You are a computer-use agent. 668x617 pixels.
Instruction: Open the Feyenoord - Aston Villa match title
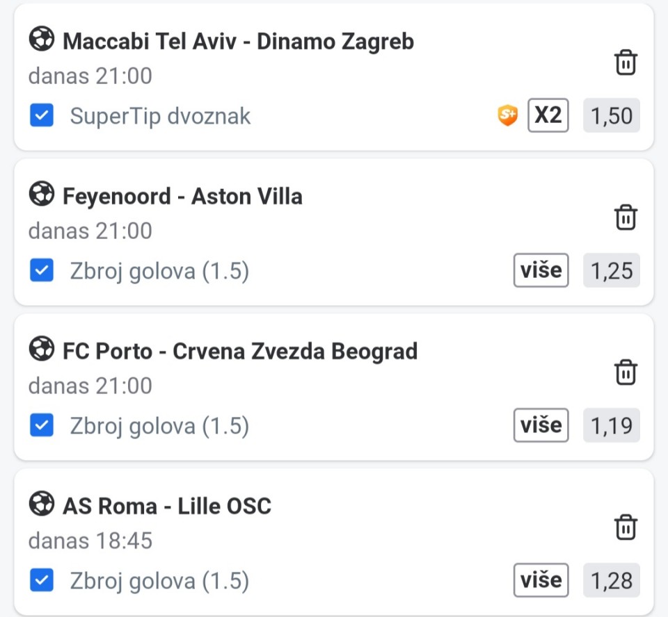pos(182,197)
